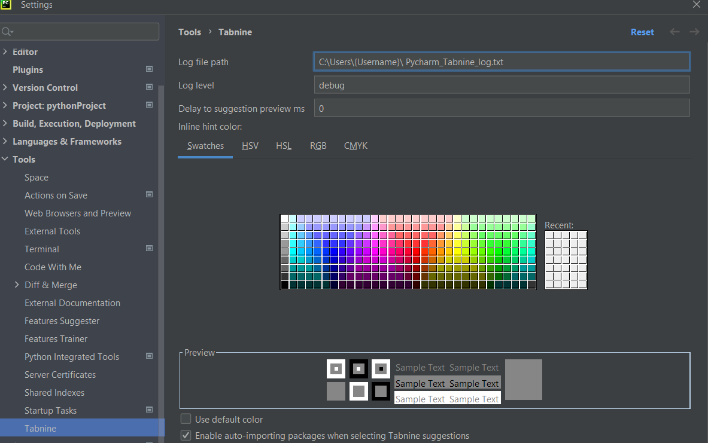Select Code With Me item
Screen dimensions: 708x443
click(x=53, y=267)
